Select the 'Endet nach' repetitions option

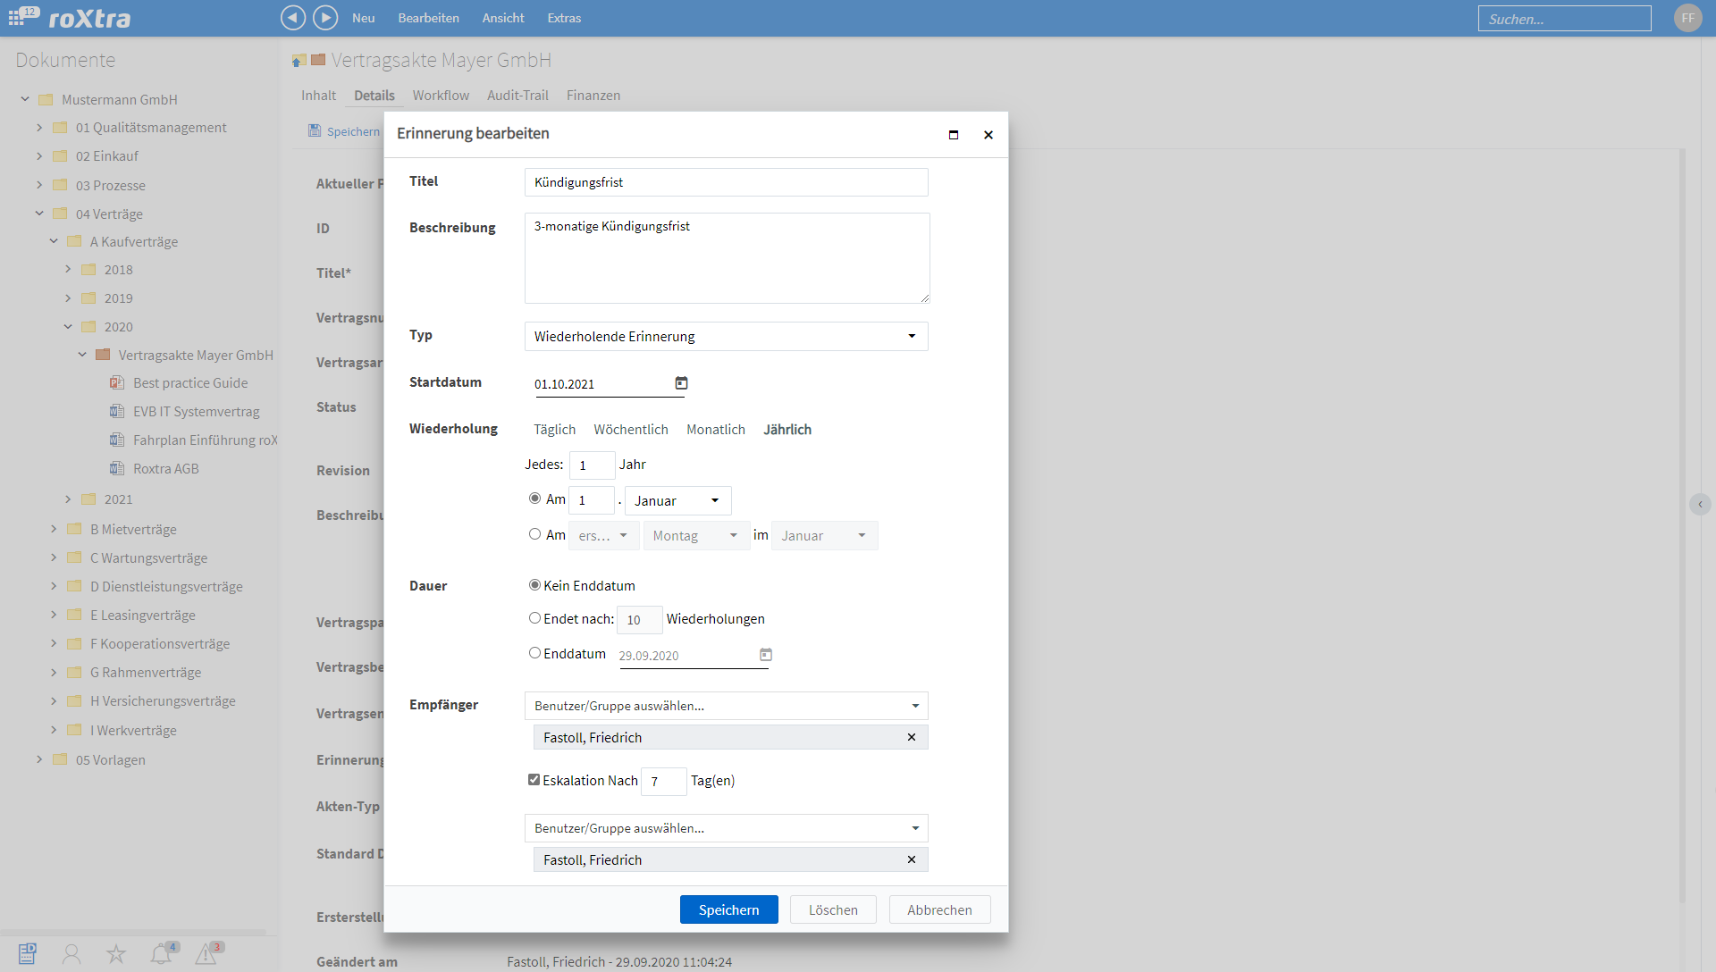(x=534, y=617)
